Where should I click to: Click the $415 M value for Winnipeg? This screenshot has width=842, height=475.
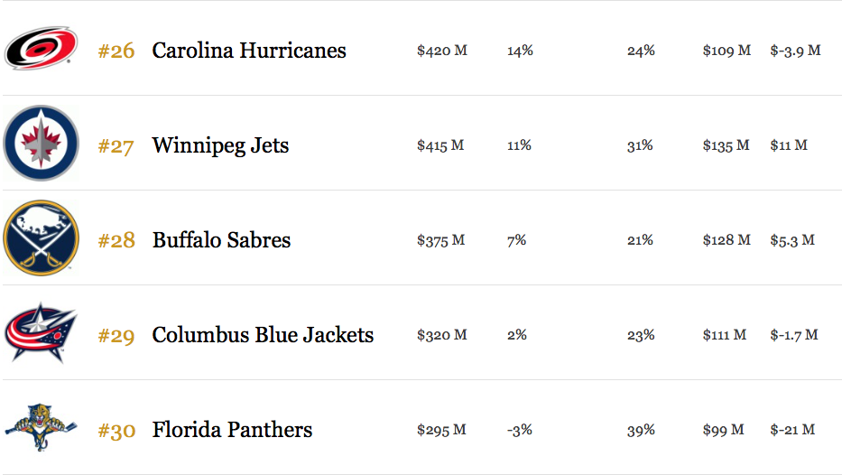pos(440,145)
